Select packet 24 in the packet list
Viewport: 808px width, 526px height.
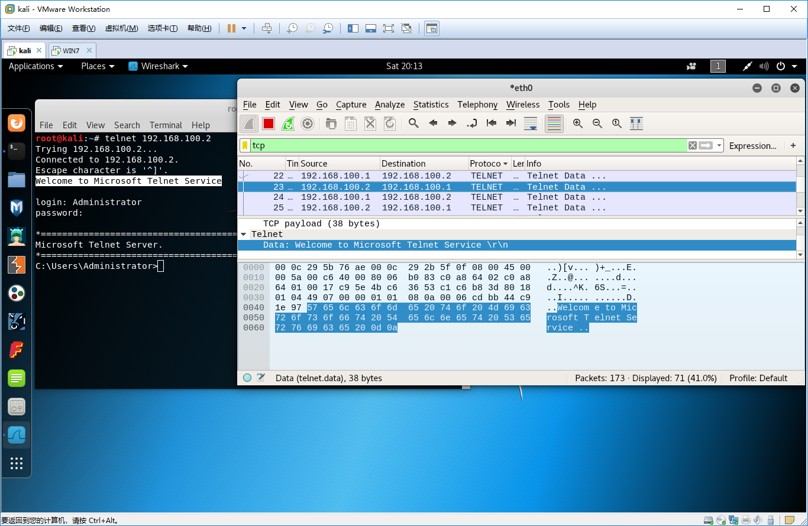[x=517, y=197]
